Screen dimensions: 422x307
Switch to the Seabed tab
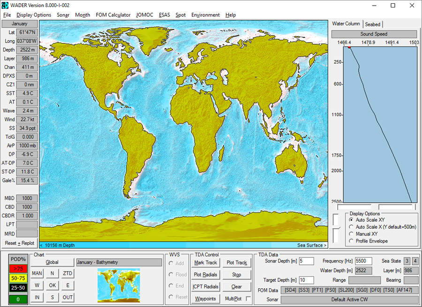372,24
